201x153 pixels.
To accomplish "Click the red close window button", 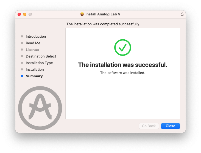I will 19,14.
